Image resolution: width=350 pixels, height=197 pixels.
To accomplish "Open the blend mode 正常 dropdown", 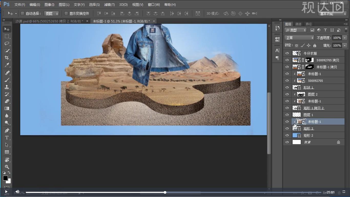I will [299, 38].
